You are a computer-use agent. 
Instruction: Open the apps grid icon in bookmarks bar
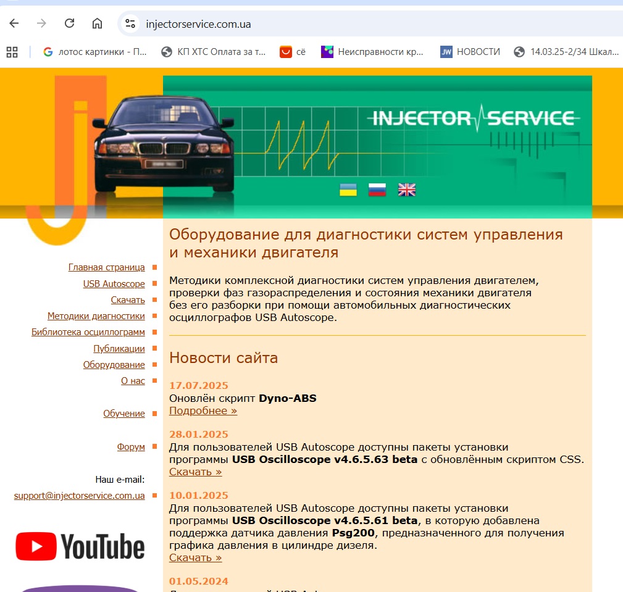[12, 52]
